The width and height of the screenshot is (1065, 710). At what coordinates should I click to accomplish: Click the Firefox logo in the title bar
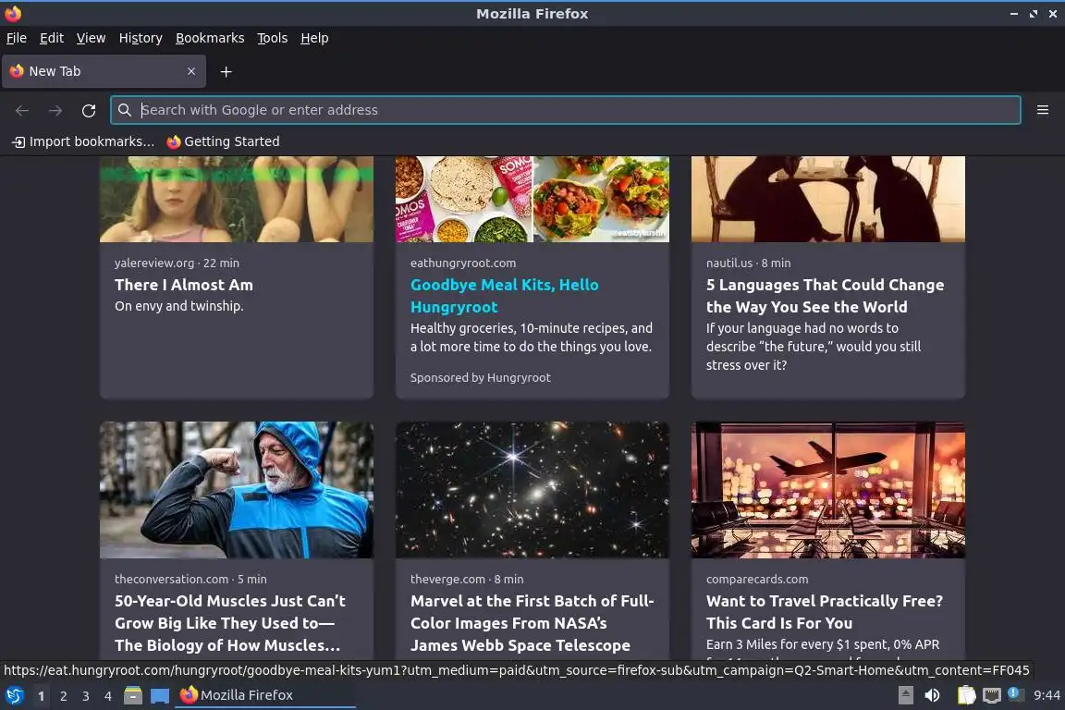pos(13,13)
